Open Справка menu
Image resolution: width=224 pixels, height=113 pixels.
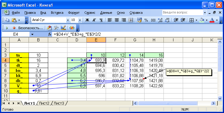pyautogui.click(x=136, y=13)
